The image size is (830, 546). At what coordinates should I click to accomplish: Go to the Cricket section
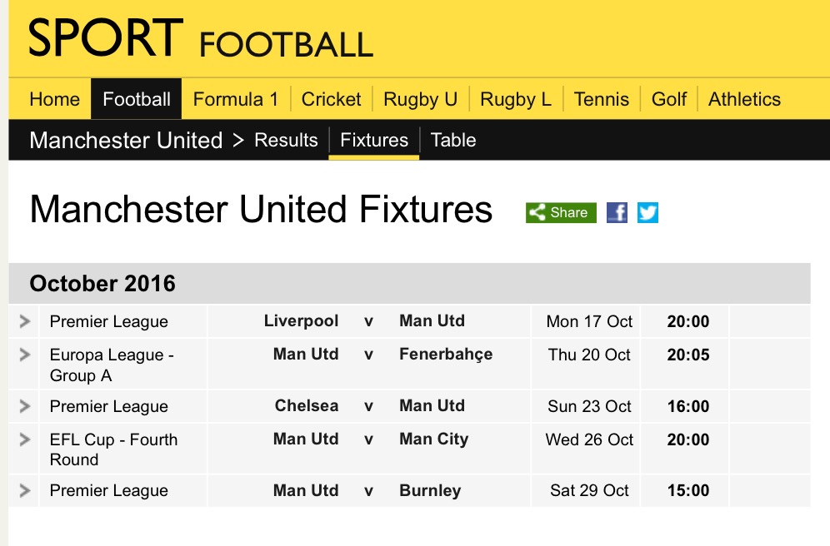(331, 100)
